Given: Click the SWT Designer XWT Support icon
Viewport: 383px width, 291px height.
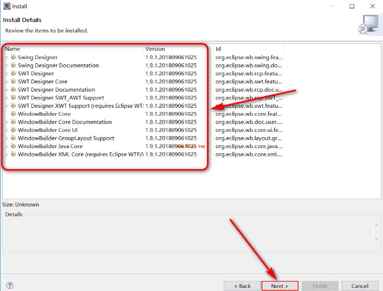Looking at the screenshot, I should point(14,106).
